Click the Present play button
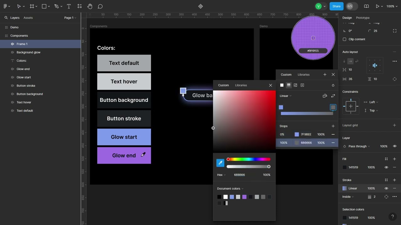Screen dimensions: 401x225 pyautogui.click(x=378, y=6)
